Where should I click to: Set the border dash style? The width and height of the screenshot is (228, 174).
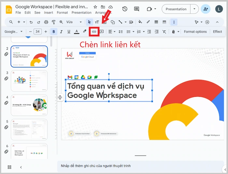(164, 22)
